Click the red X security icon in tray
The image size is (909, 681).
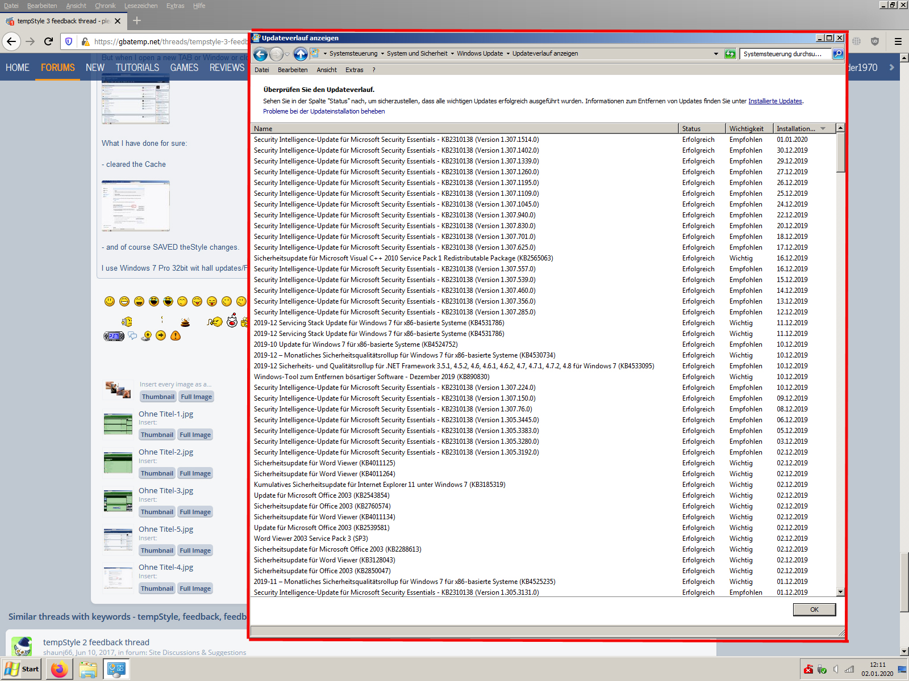pos(808,670)
